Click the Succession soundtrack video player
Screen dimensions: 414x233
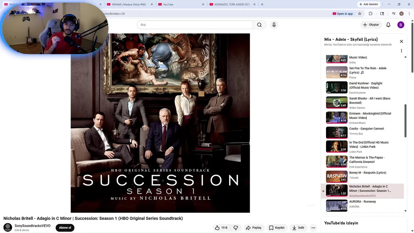point(160,123)
